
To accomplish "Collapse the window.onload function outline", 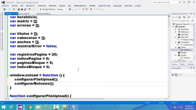I will click(x=9, y=75).
